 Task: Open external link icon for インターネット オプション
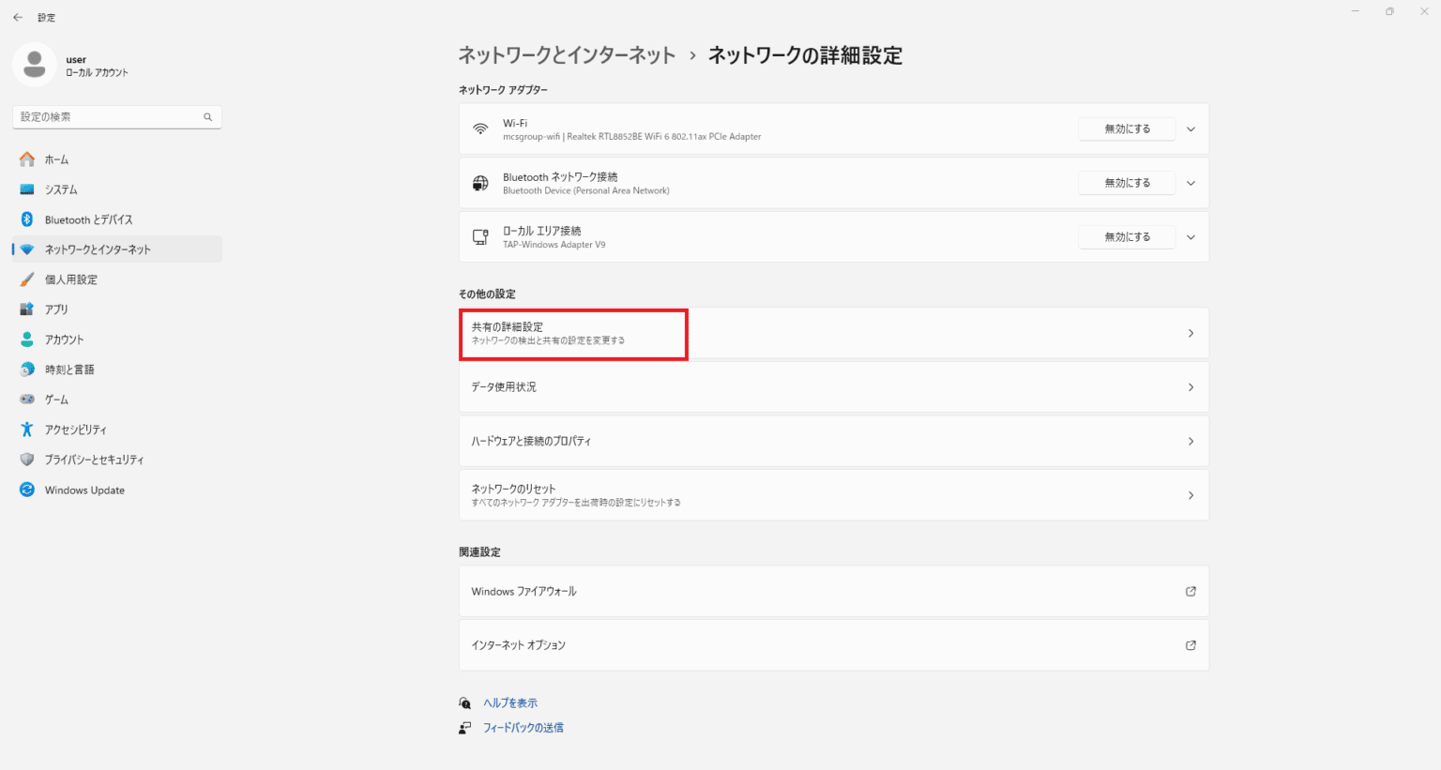click(x=1191, y=645)
